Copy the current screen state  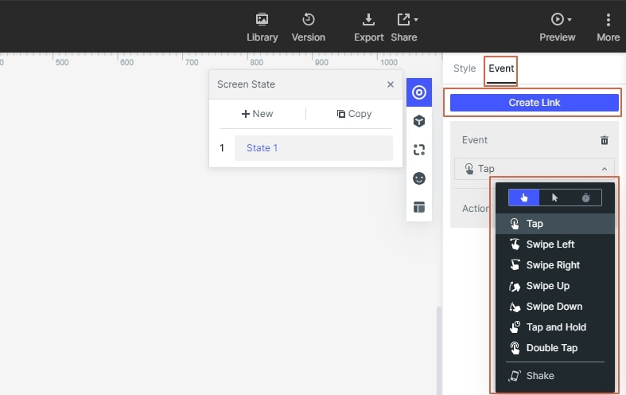pyautogui.click(x=354, y=114)
